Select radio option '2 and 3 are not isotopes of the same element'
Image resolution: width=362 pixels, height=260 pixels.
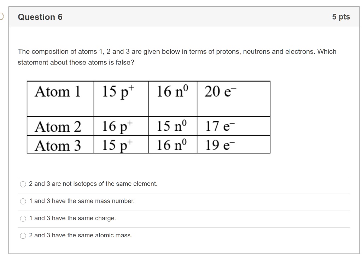23,184
